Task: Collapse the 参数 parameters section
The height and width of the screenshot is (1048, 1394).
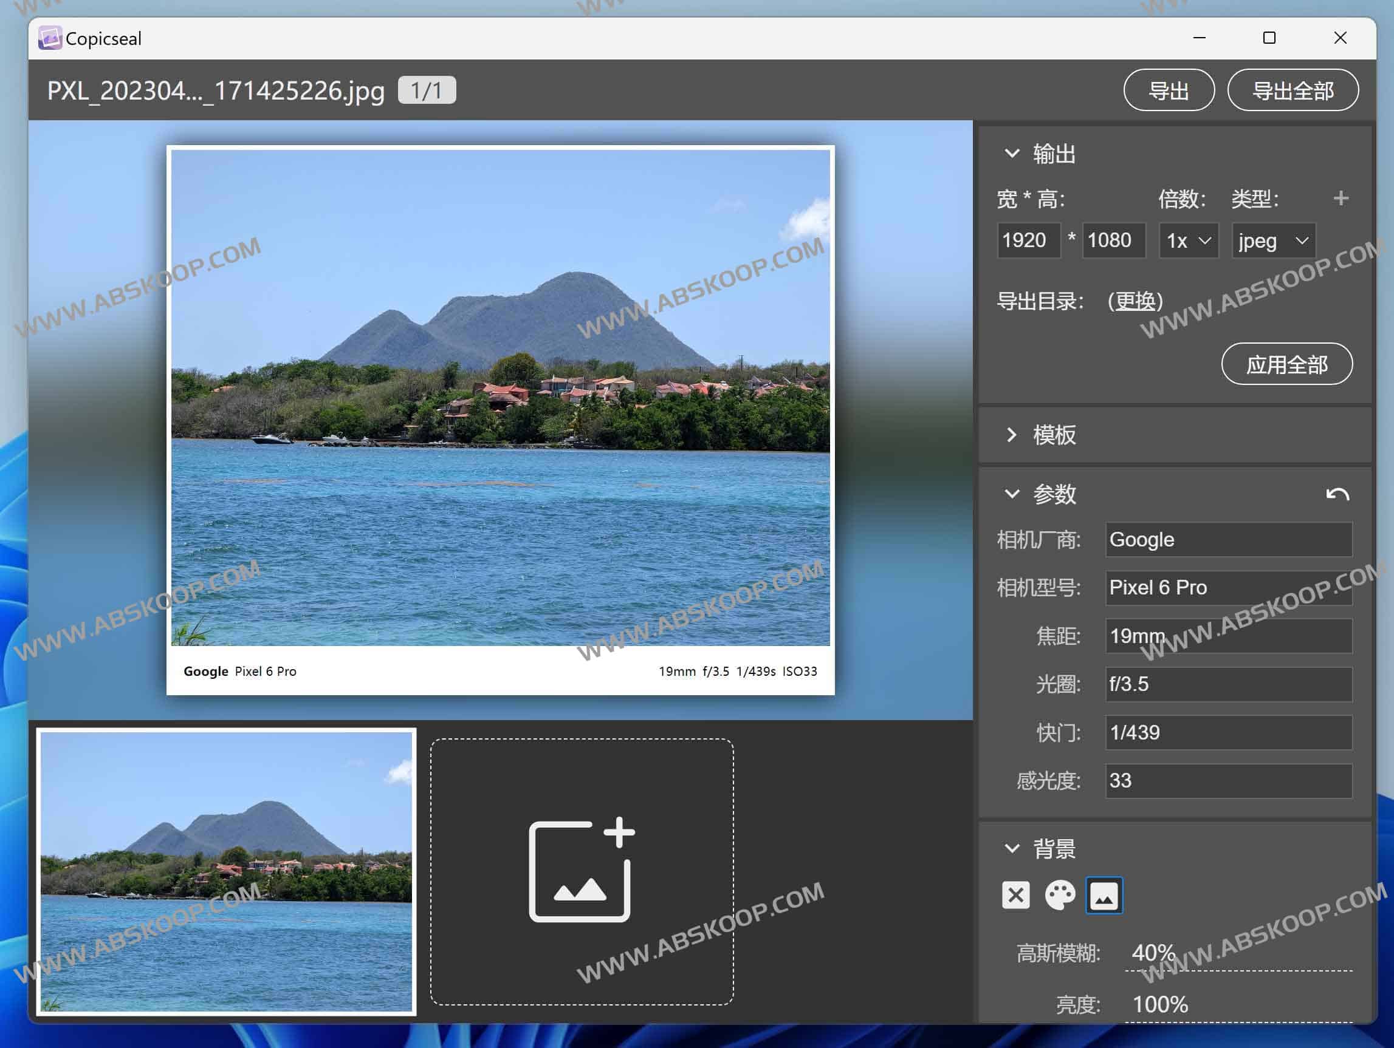Action: tap(1011, 494)
